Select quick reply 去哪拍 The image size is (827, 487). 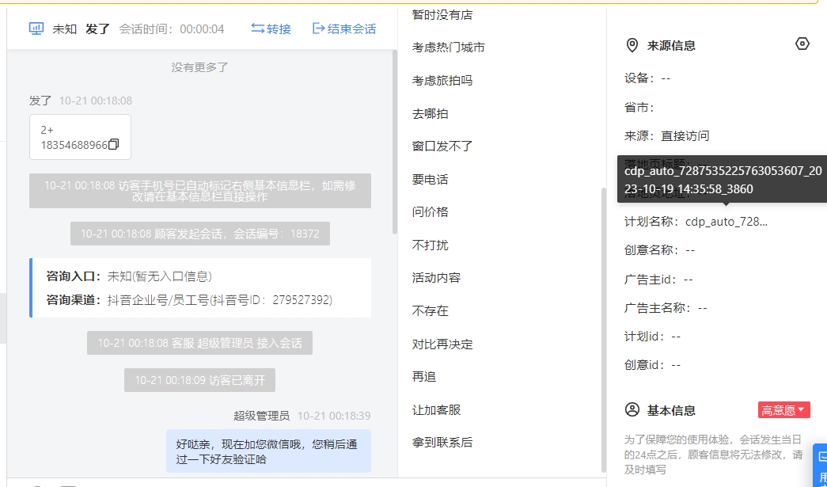click(x=430, y=113)
